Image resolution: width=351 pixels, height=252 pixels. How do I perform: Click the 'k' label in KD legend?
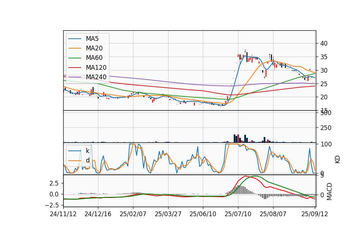click(87, 151)
